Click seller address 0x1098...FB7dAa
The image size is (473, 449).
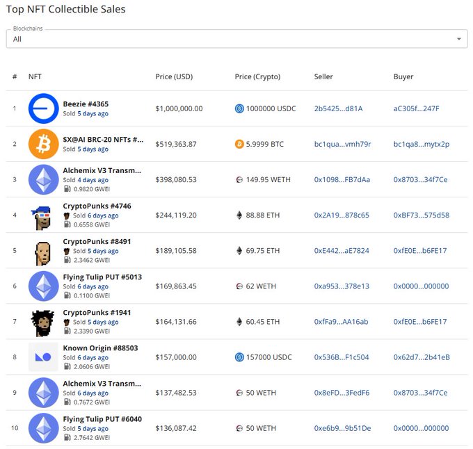coord(342,179)
